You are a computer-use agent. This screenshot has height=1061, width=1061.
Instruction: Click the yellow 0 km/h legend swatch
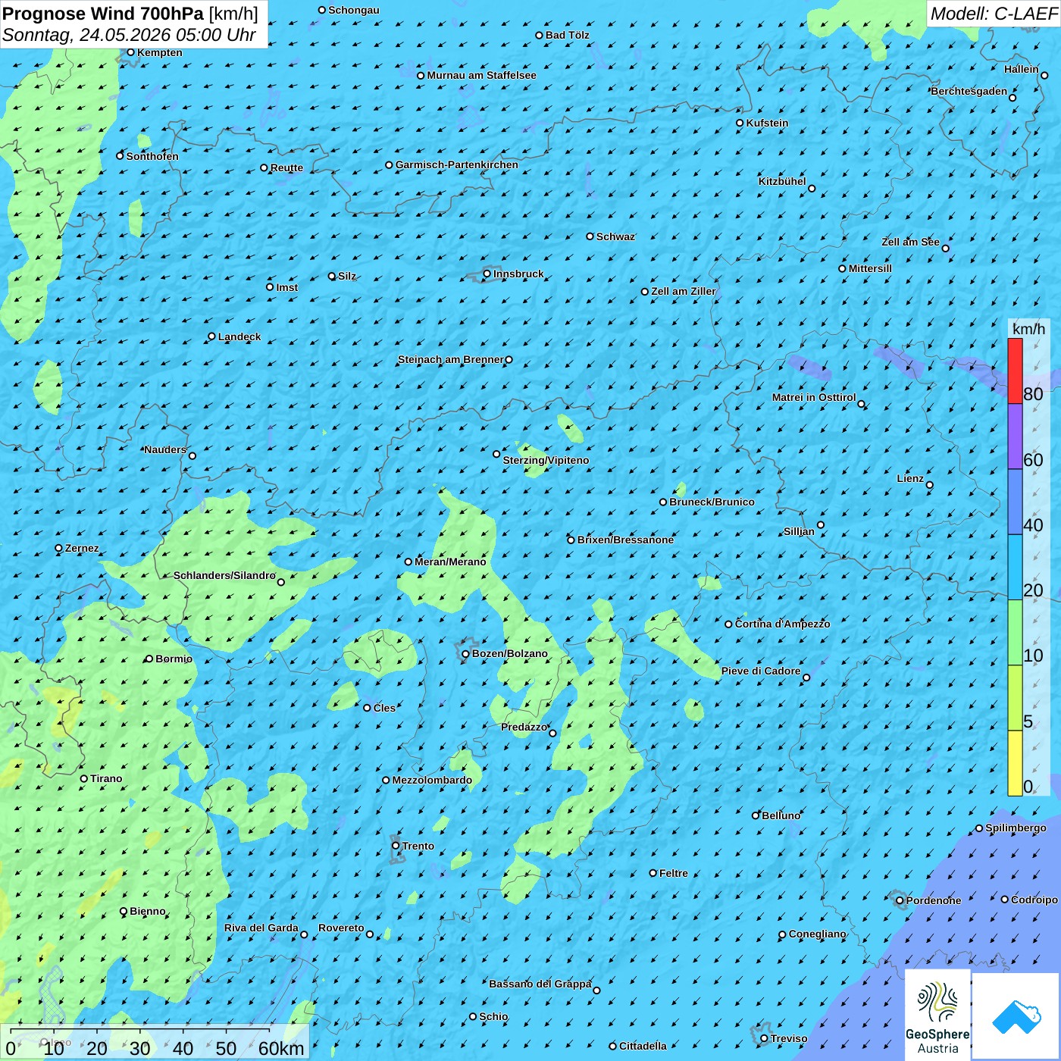[x=1015, y=763]
